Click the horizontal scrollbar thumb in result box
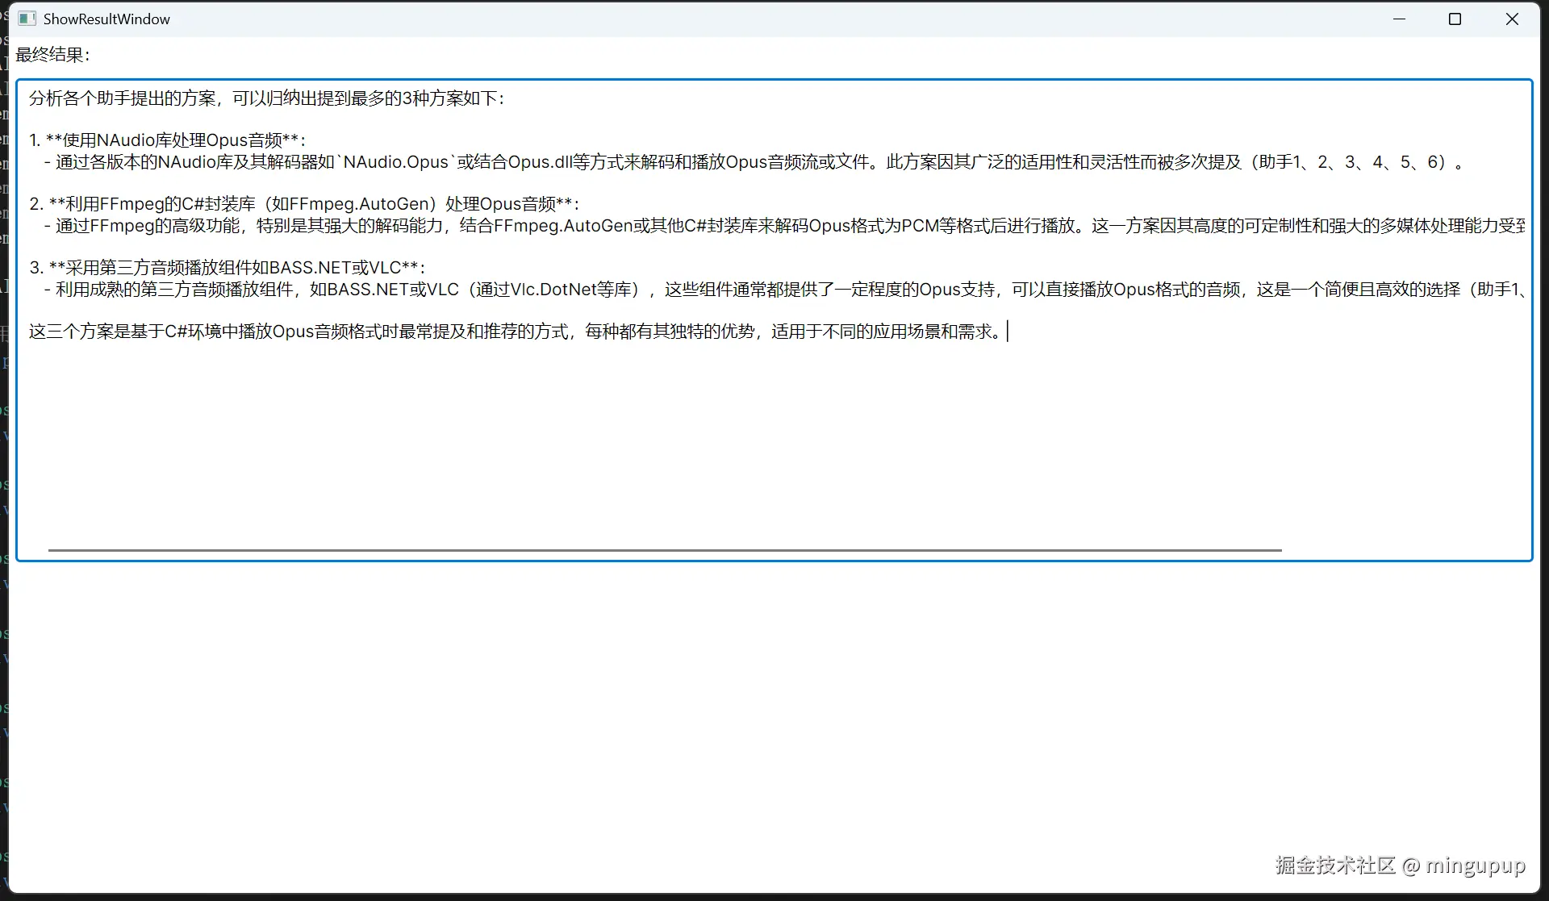 pyautogui.click(x=665, y=550)
